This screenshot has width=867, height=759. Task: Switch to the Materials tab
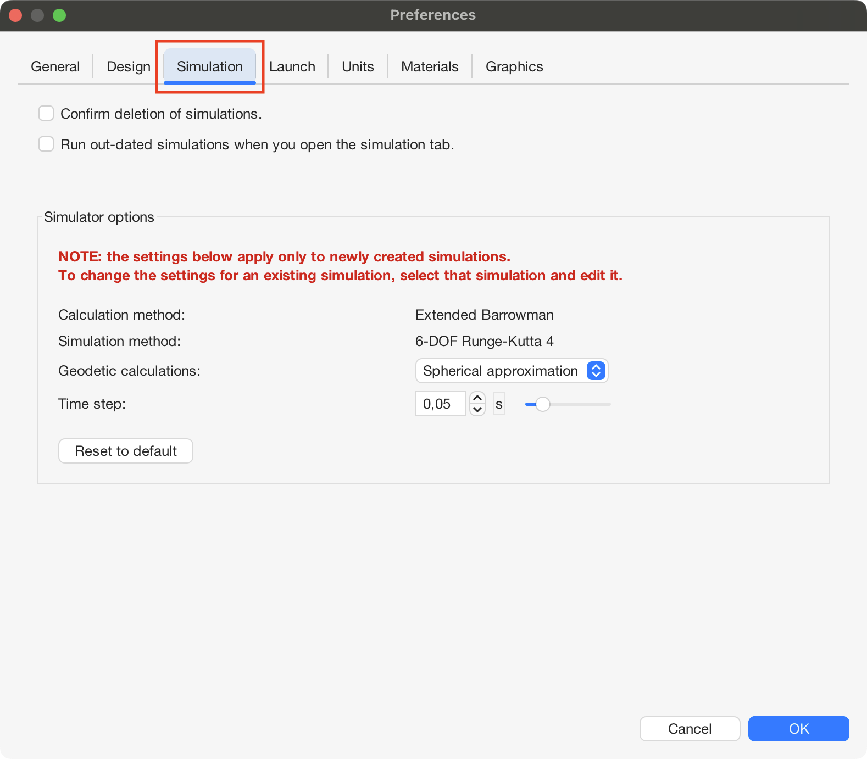tap(430, 66)
